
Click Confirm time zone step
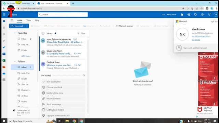63,93
